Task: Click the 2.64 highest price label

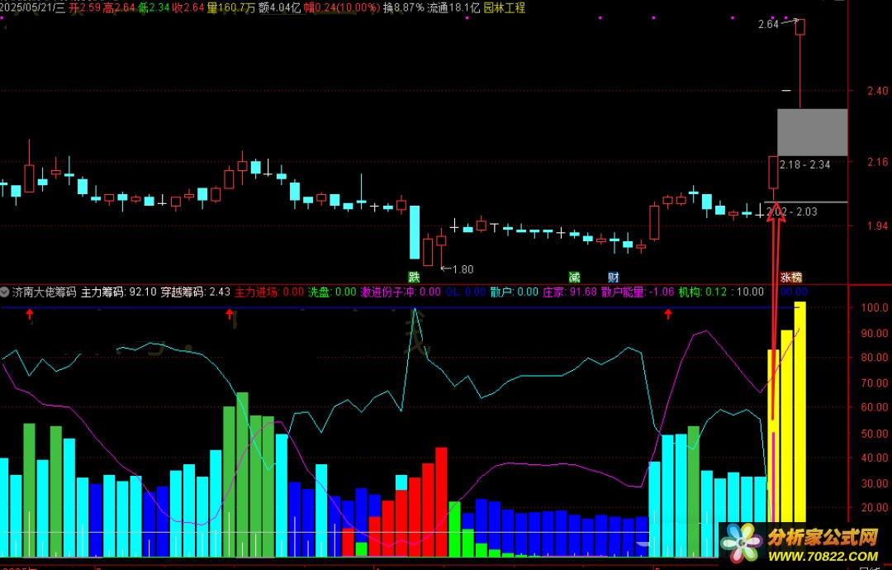Action: [x=769, y=24]
